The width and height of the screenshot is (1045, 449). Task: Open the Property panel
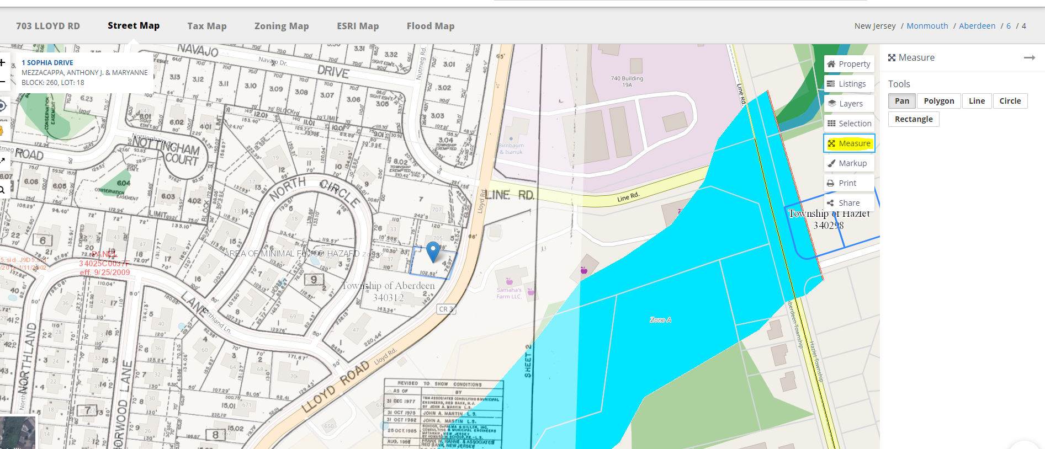[849, 64]
